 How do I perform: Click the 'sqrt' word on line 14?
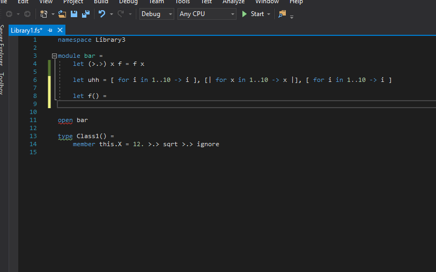tap(171, 145)
